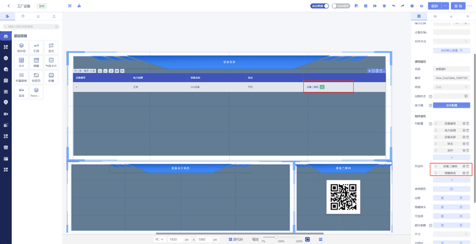The image size is (476, 244).
Task: Delete the 弹窗修改 action with trash icon
Action: 467,173
